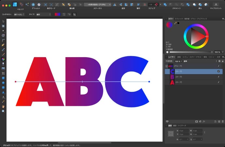Toggle visibility of the selected C curve layer

pyautogui.click(x=218, y=71)
